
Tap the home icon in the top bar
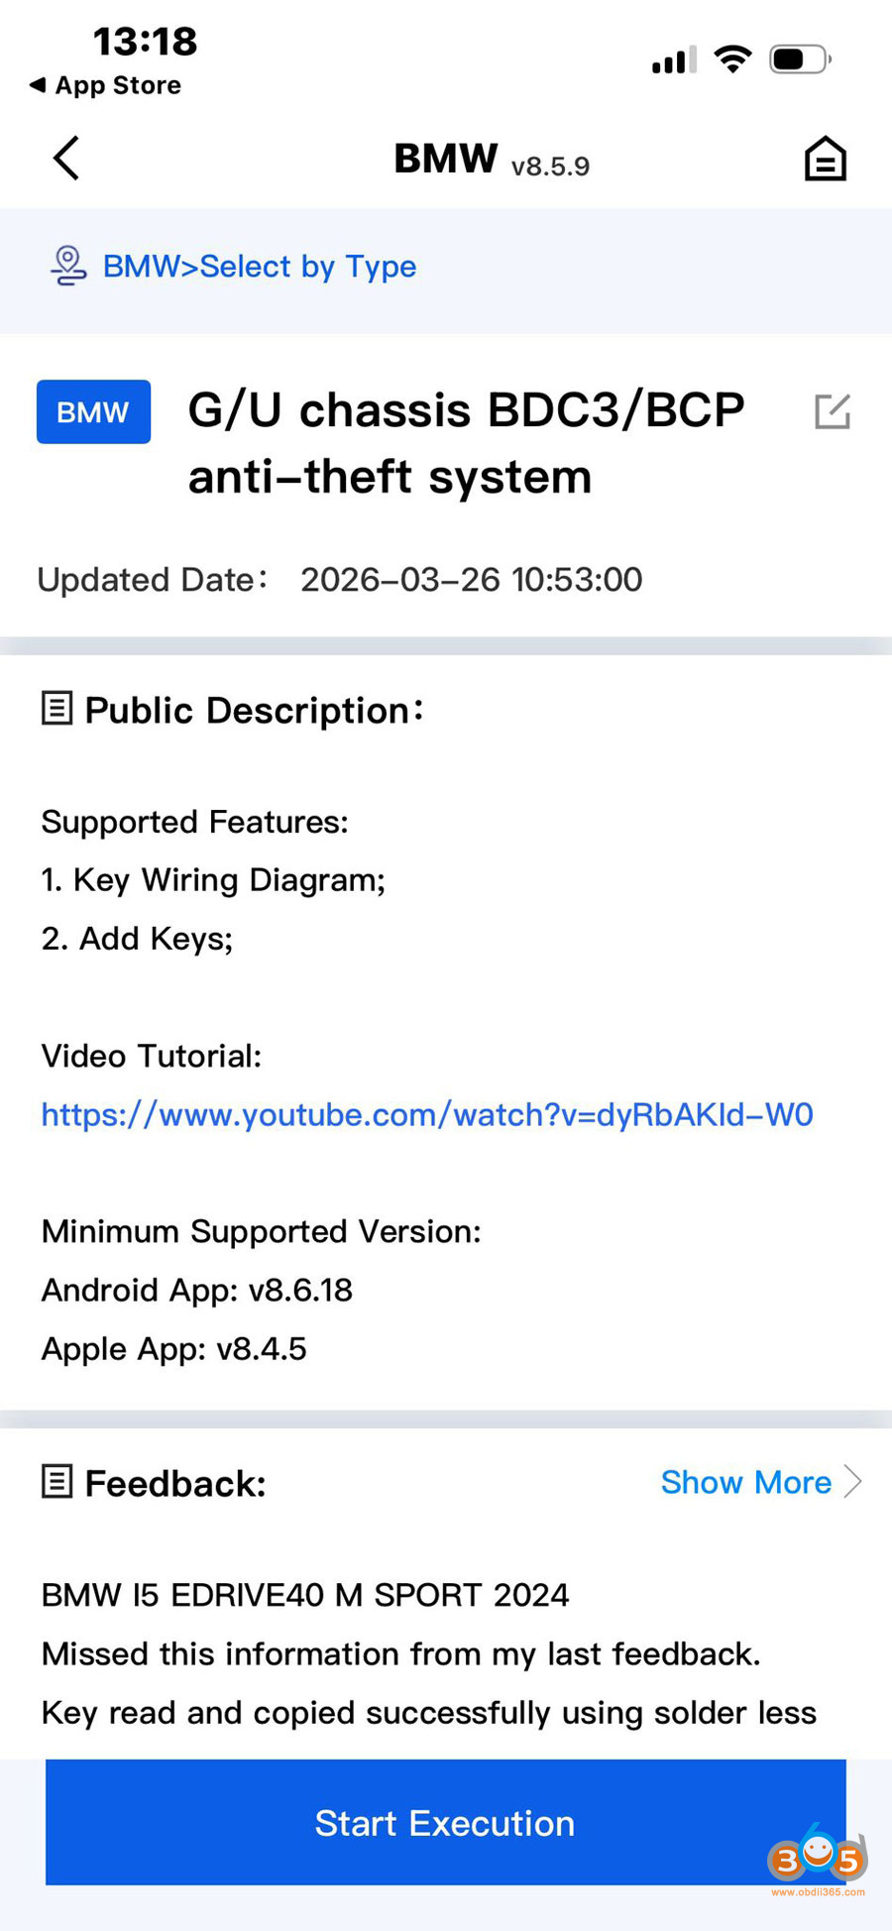coord(825,158)
